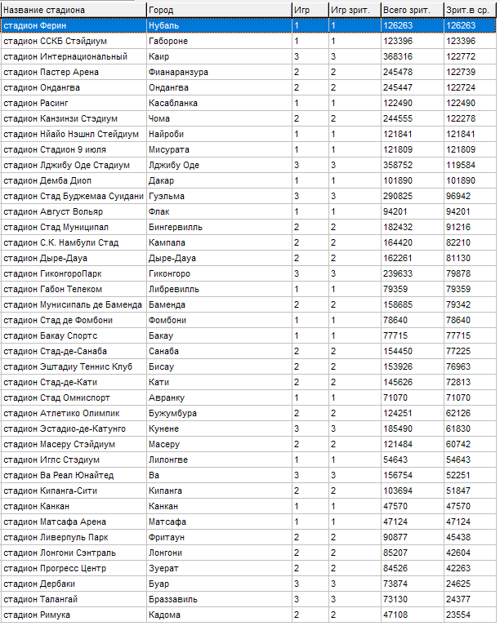Select the стадион ССКБ Стэйдиум row

(74, 41)
